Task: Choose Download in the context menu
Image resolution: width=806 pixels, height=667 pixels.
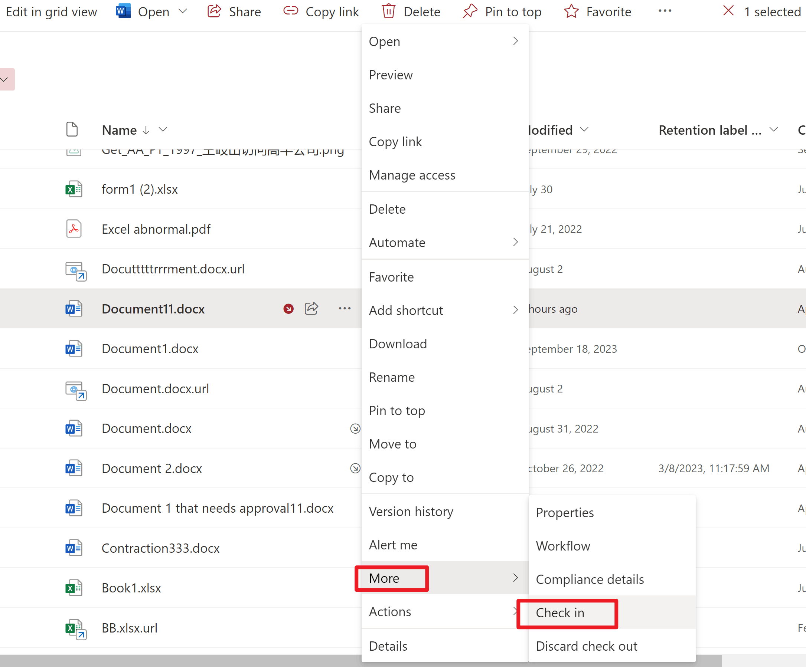Action: (445, 344)
